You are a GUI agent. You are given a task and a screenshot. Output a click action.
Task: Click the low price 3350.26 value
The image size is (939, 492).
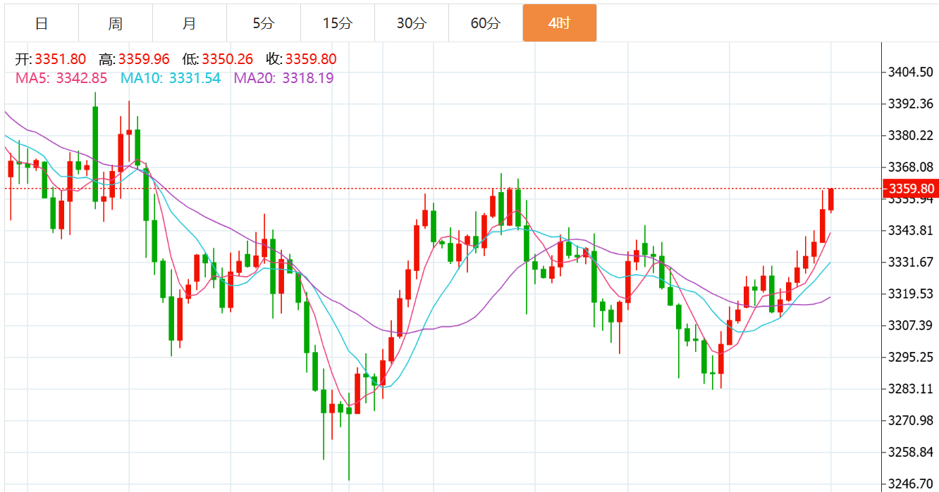coord(227,59)
